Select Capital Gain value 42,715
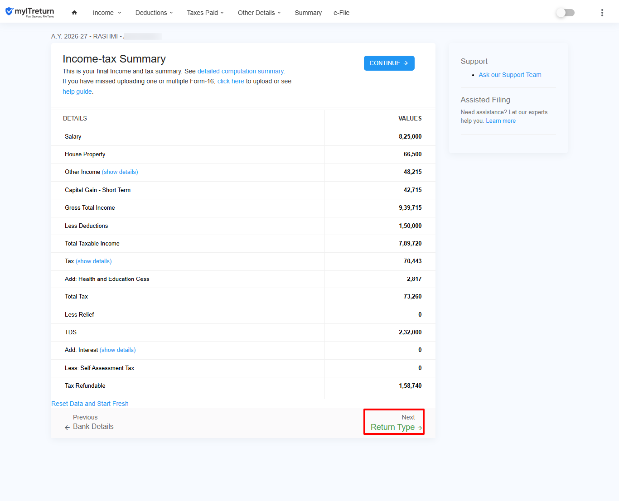Screen dimensions: 619x501 coord(412,190)
